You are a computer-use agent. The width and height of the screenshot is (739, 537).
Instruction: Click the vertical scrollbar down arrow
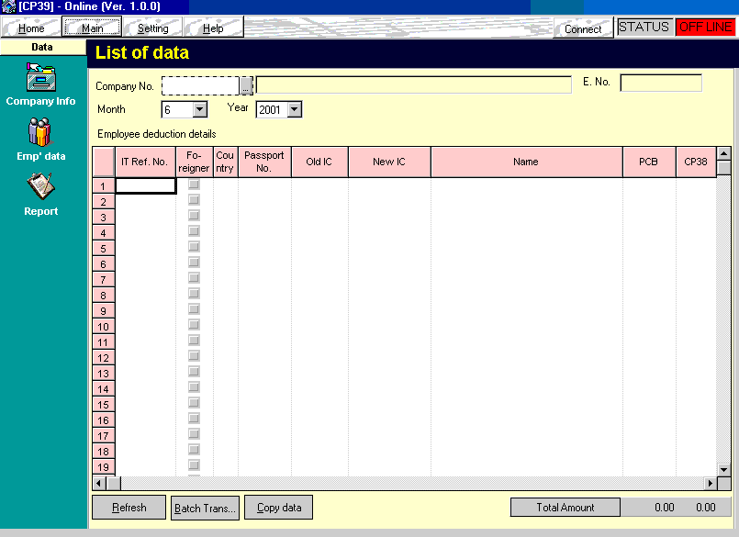coord(723,469)
